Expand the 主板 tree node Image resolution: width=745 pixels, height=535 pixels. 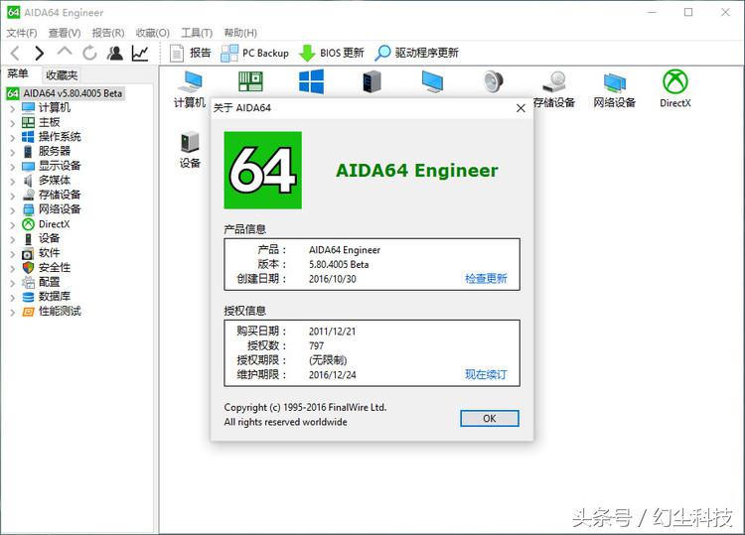[12, 122]
